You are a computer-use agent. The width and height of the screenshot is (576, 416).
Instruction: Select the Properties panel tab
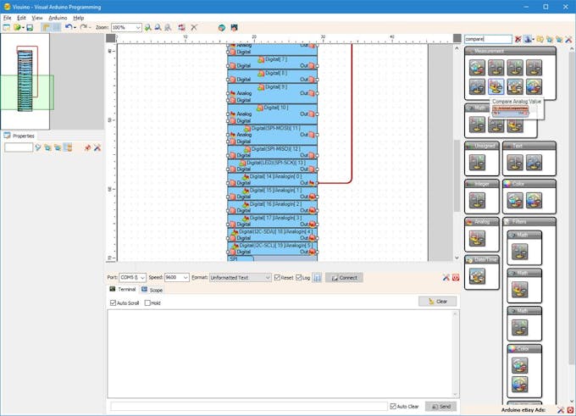[19, 136]
